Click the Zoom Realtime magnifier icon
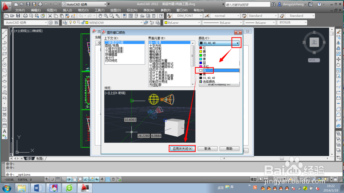Viewport: 344px width, 193px height. point(106,16)
